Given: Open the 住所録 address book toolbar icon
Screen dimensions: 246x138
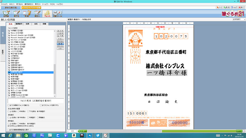Looking at the screenshot, I should pyautogui.click(x=6, y=13).
